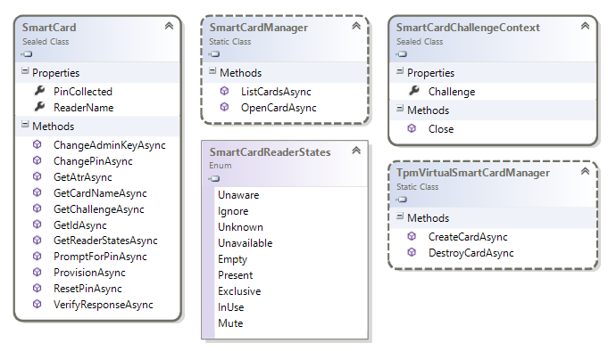Image resolution: width=608 pixels, height=351 pixels.
Task: Collapse the SmartCardReaderStates enum chevron
Action: click(356, 151)
